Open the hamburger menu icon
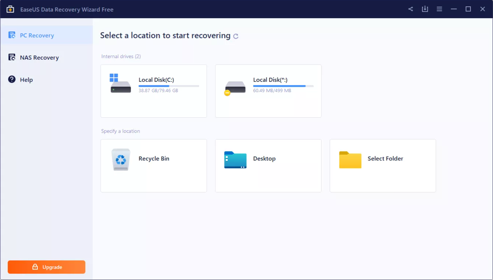 pyautogui.click(x=440, y=9)
